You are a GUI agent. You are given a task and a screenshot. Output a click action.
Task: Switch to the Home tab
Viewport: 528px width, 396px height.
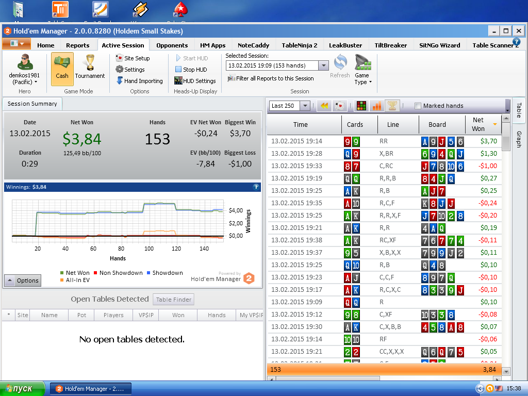tap(45, 45)
